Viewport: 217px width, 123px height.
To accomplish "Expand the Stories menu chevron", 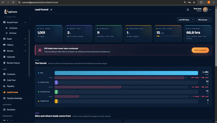I will (25, 51).
